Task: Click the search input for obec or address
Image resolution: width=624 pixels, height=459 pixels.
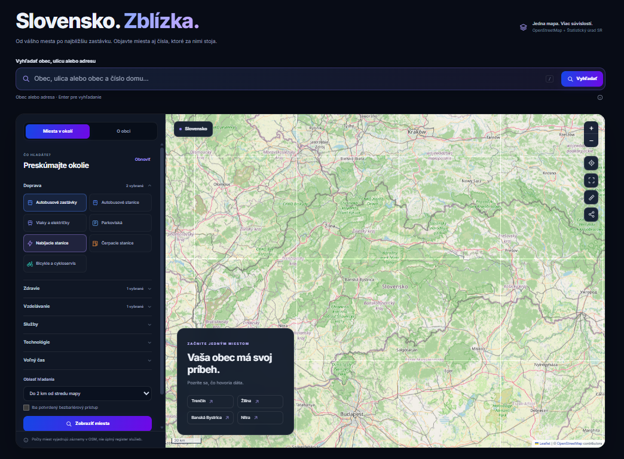Action: tap(286, 79)
